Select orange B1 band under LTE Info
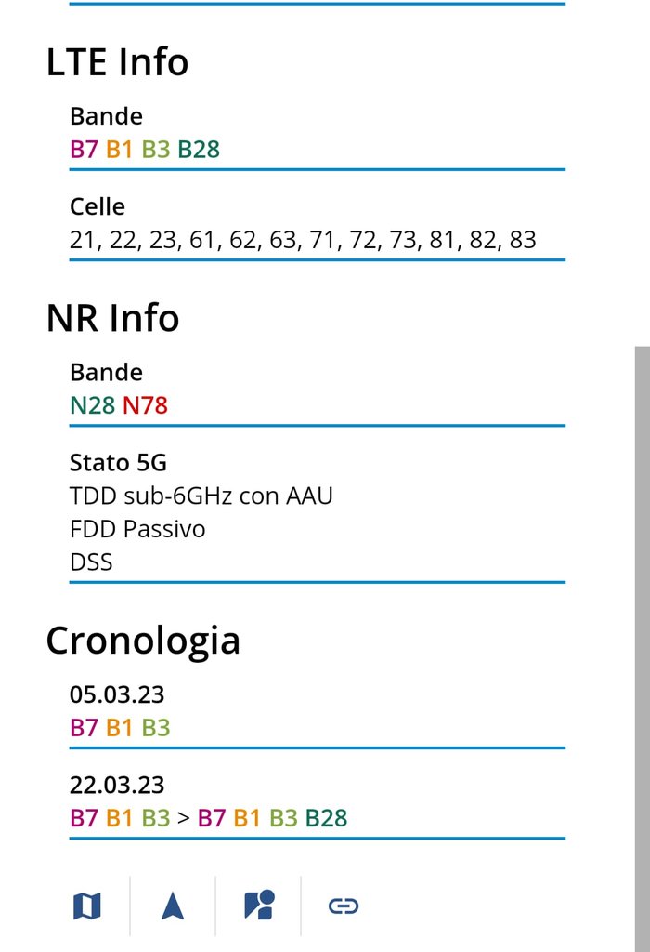Viewport: 650px width, 952px height. point(119,149)
